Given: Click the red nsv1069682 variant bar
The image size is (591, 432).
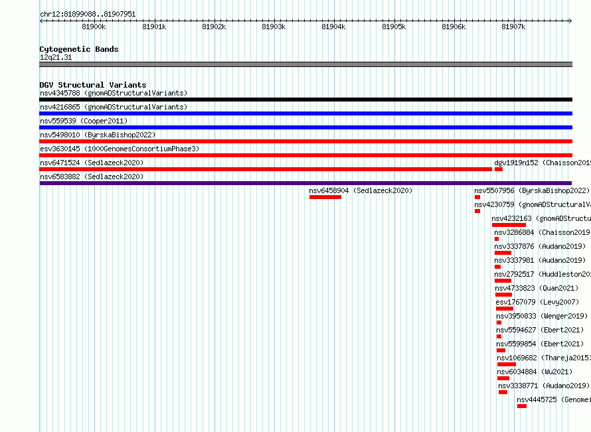Looking at the screenshot, I should point(507,364).
